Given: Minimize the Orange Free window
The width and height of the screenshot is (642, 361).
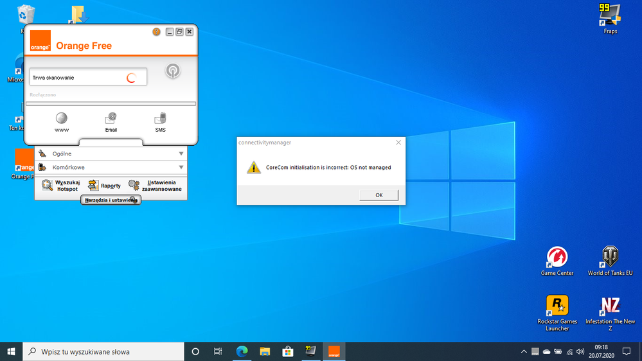Looking at the screenshot, I should (x=170, y=31).
